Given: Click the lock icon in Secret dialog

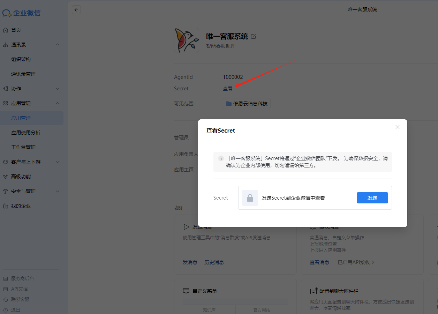Looking at the screenshot, I should [x=250, y=198].
